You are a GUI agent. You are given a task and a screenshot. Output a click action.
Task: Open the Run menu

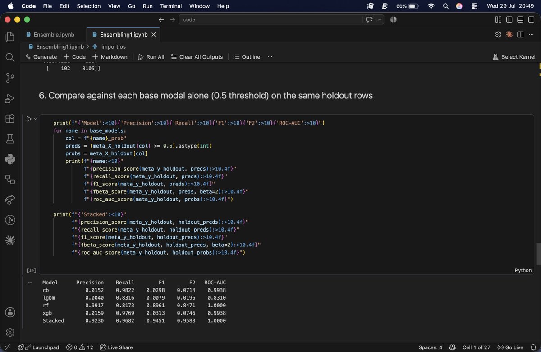tap(147, 6)
